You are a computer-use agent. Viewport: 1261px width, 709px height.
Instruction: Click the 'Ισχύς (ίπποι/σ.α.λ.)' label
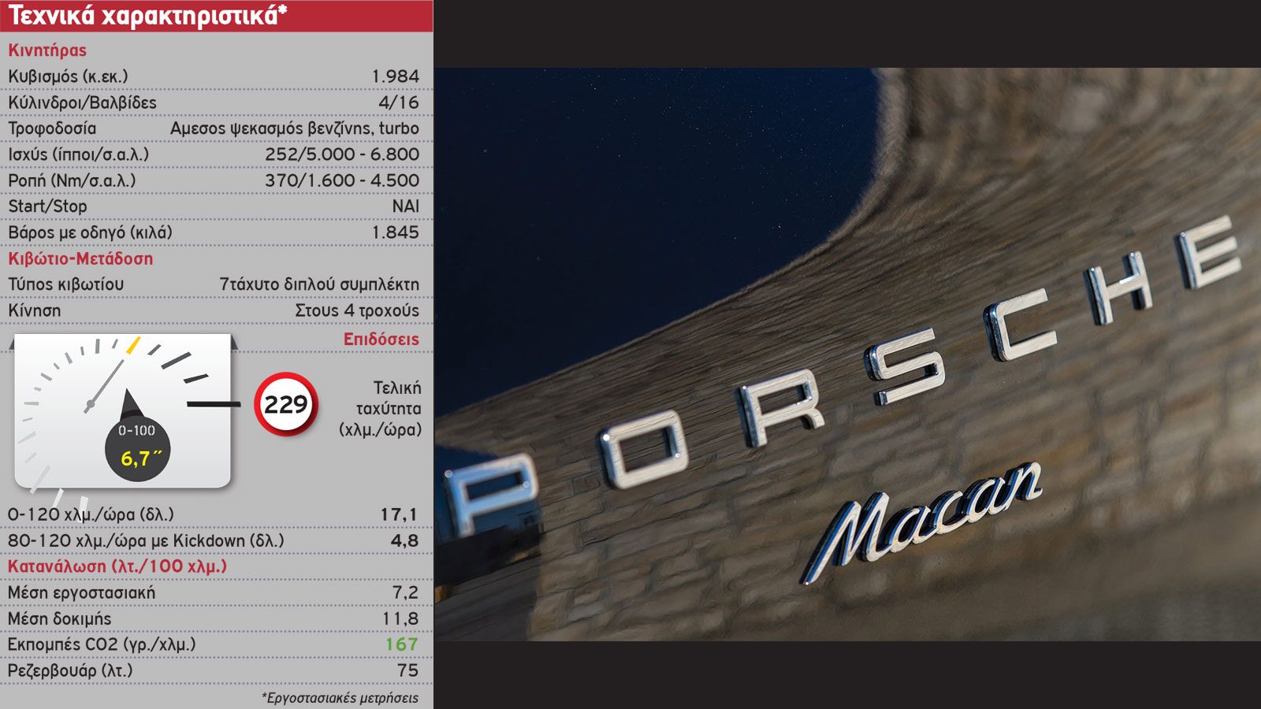(78, 154)
